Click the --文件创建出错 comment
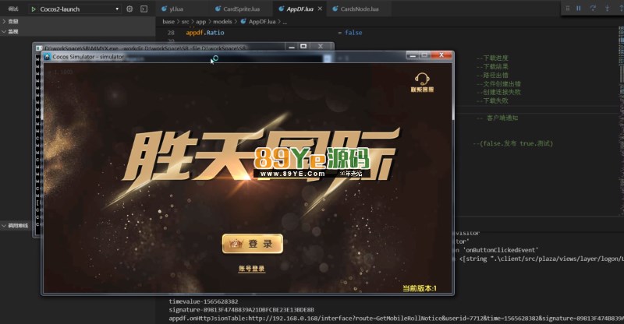 498,84
